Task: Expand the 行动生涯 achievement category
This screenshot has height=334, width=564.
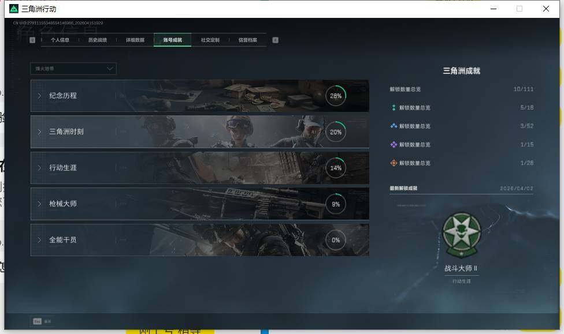Action: 199,168
